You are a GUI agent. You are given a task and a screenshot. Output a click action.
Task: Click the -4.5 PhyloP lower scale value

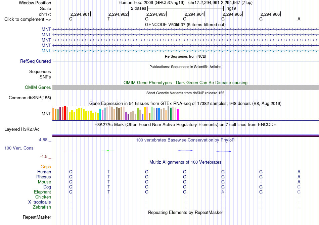(x=44, y=156)
